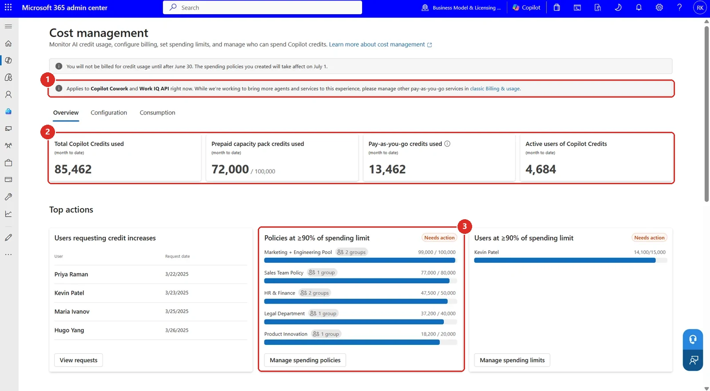The image size is (710, 391).
Task: Click the 2 groups badge for HR & Finance
Action: [315, 293]
